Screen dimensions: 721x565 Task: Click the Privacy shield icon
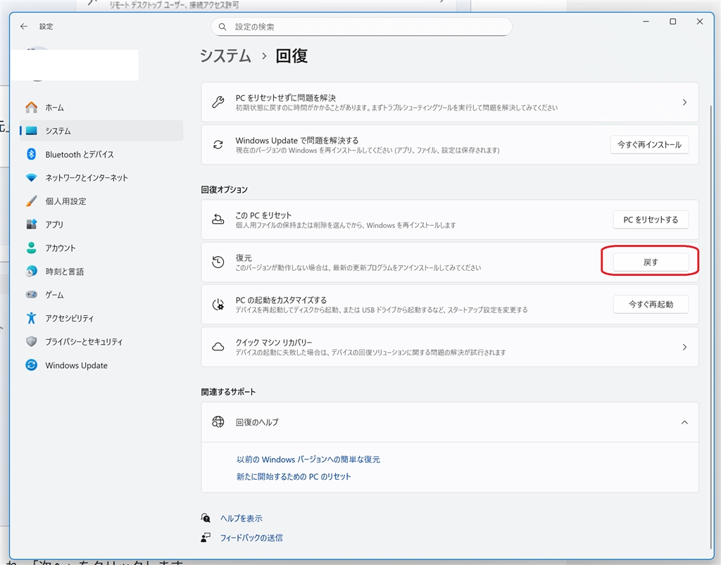(31, 341)
